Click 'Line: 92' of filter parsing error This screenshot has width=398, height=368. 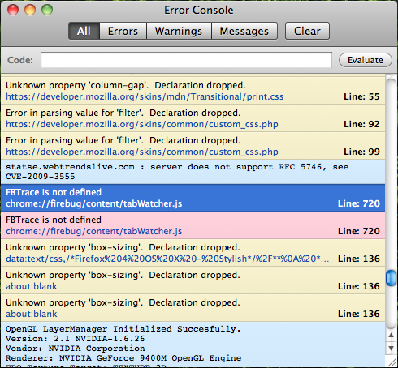pos(361,124)
